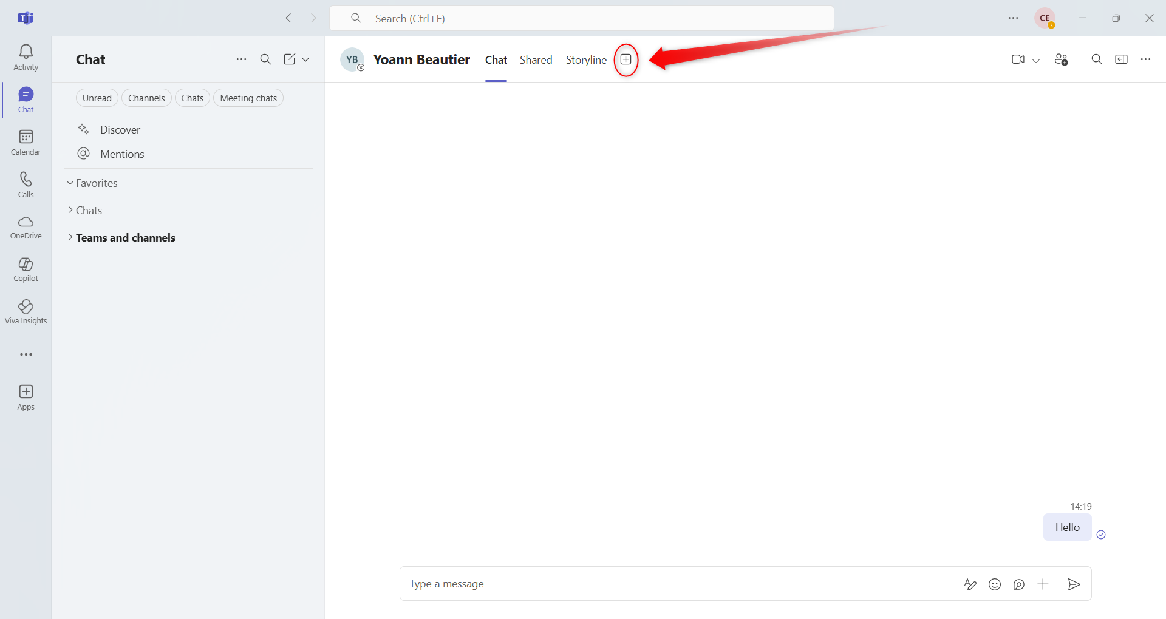Open the Calls app
Screen dimensions: 1166x619
[x=26, y=185]
